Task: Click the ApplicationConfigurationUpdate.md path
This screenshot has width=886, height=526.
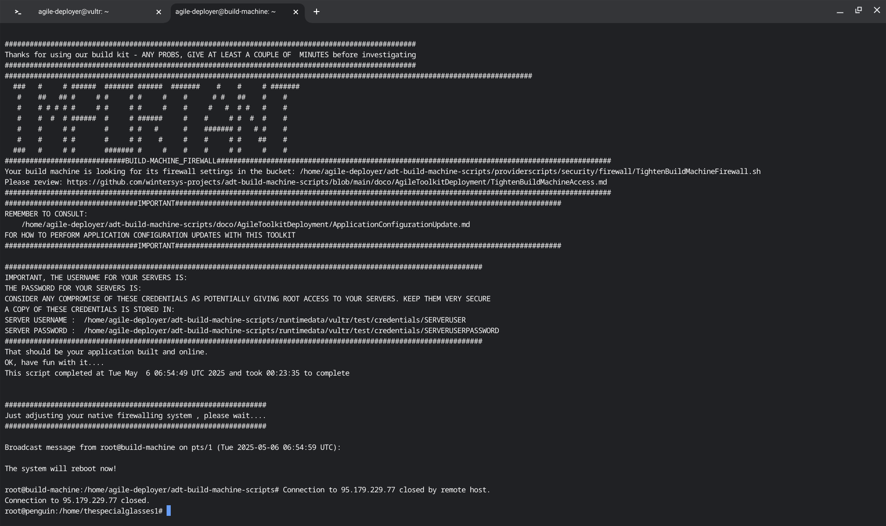Action: point(245,225)
